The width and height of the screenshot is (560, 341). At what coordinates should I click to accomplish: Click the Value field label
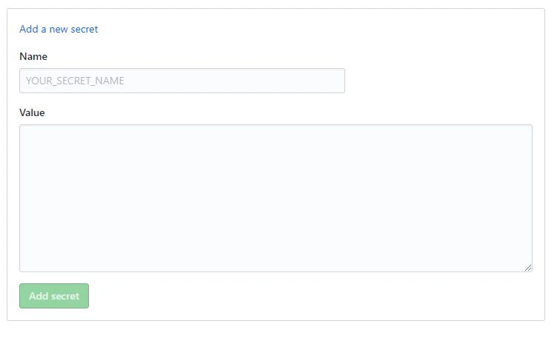point(32,112)
